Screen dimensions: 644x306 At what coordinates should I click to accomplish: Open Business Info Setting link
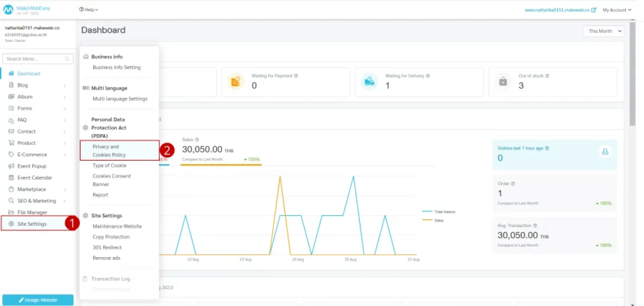point(116,67)
